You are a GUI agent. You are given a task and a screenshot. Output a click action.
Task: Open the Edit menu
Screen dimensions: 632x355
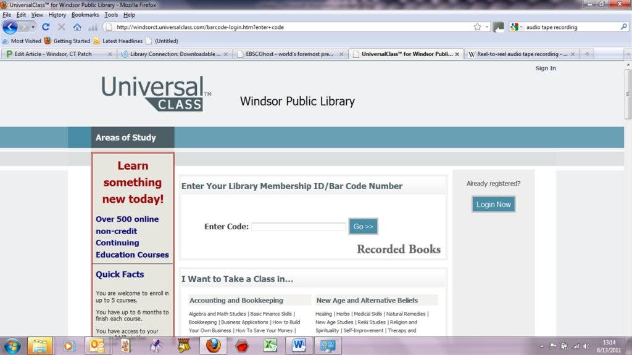(x=21, y=15)
